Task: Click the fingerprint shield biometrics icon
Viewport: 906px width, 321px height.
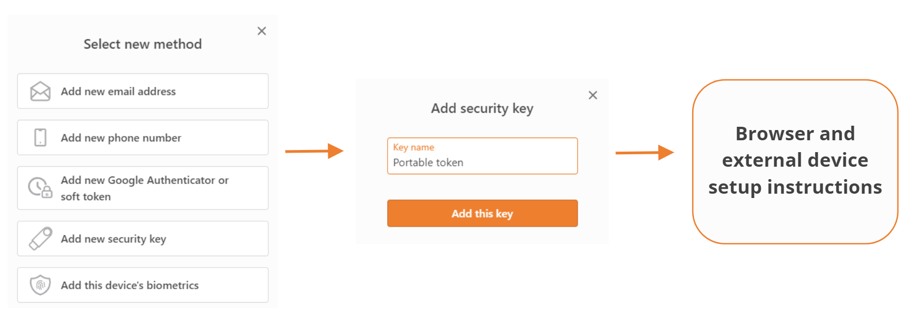Action: (40, 285)
